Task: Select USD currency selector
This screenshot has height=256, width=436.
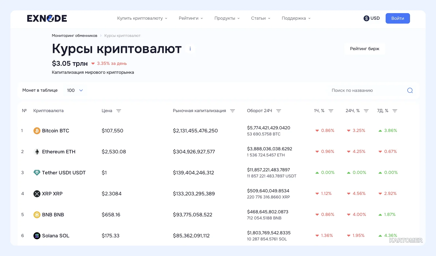Action: [x=372, y=18]
